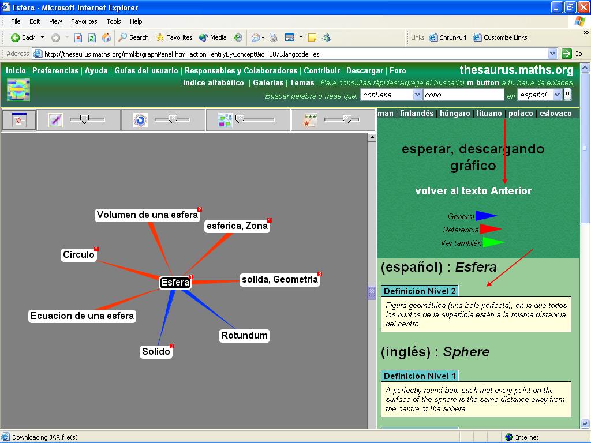
Task: Expand the address bar URL dropdown
Action: tap(552, 54)
